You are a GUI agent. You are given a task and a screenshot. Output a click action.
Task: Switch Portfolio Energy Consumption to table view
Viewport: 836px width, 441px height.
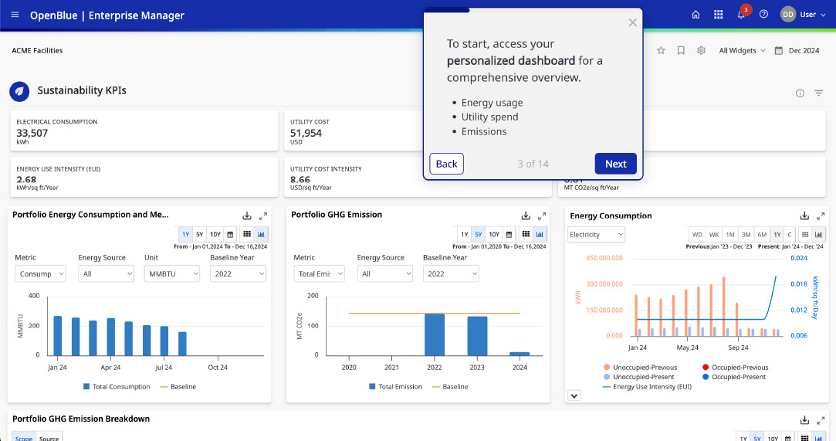pyautogui.click(x=247, y=234)
